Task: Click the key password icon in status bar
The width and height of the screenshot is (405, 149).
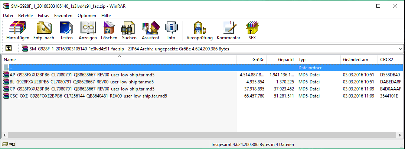Action: 12,144
